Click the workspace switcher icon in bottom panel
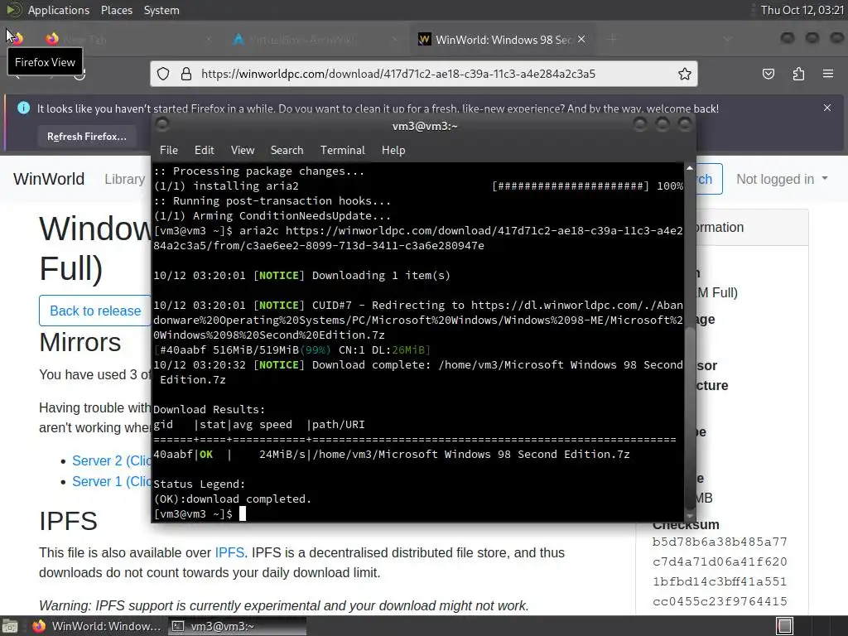This screenshot has height=636, width=848. click(x=784, y=626)
